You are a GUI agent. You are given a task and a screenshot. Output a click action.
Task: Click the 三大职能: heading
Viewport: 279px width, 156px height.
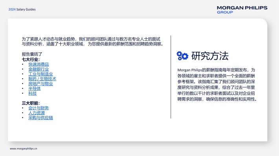[31, 103]
